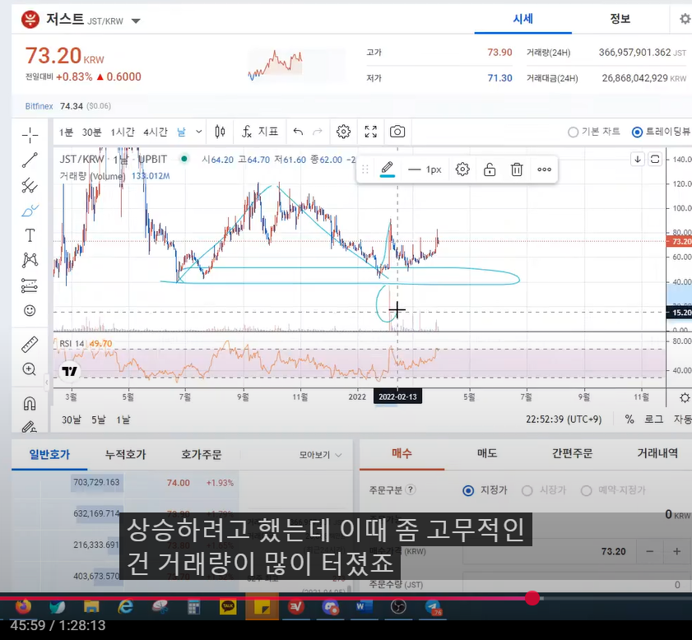Switch to the 간편주문 tab
This screenshot has width=692, height=640.
pos(572,453)
